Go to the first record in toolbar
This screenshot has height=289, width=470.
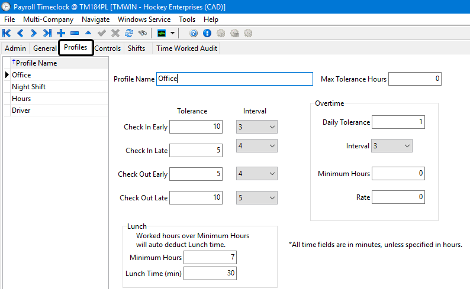[x=7, y=33]
